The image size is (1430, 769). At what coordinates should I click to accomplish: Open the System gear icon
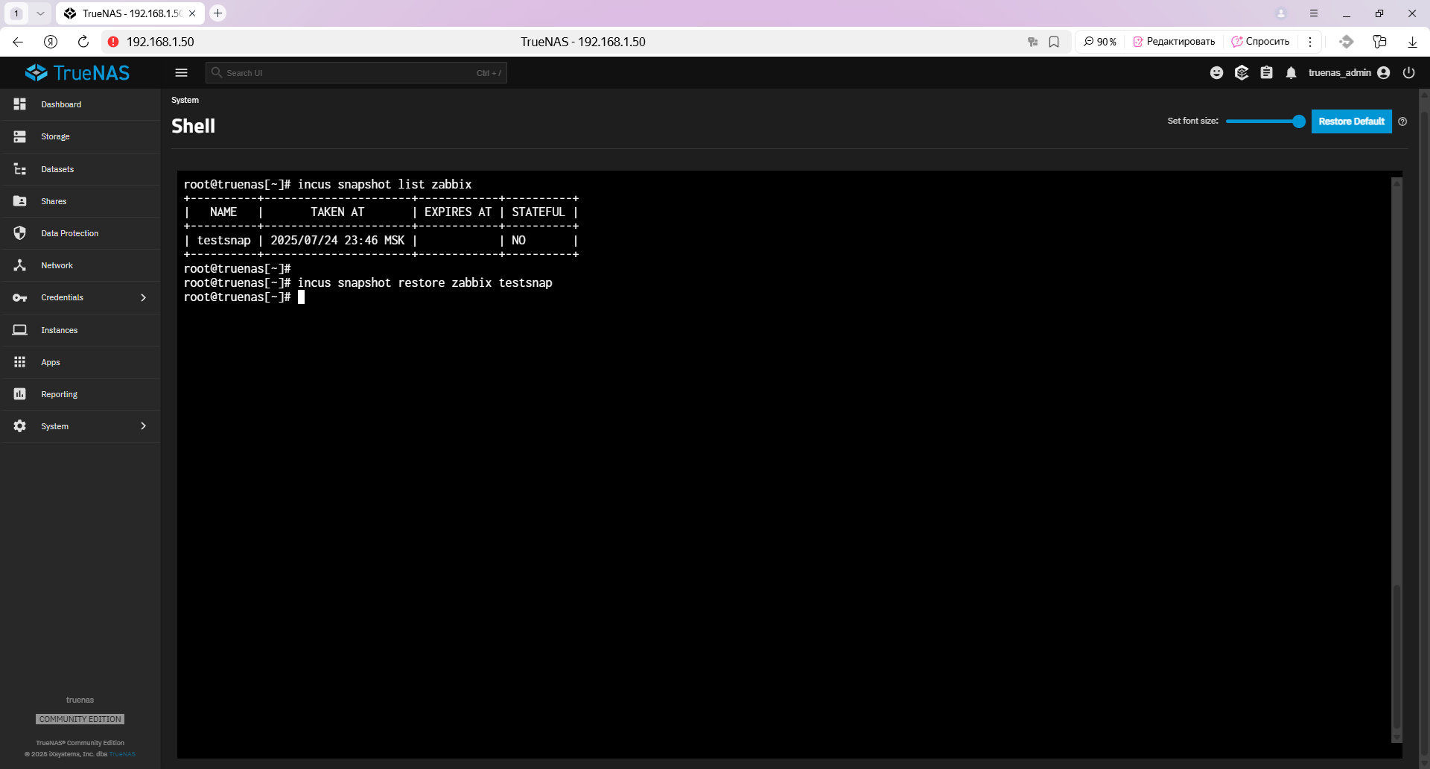point(20,426)
